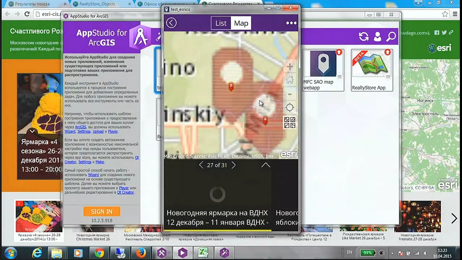Open the Chrome hamburger menu

tap(455, 14)
